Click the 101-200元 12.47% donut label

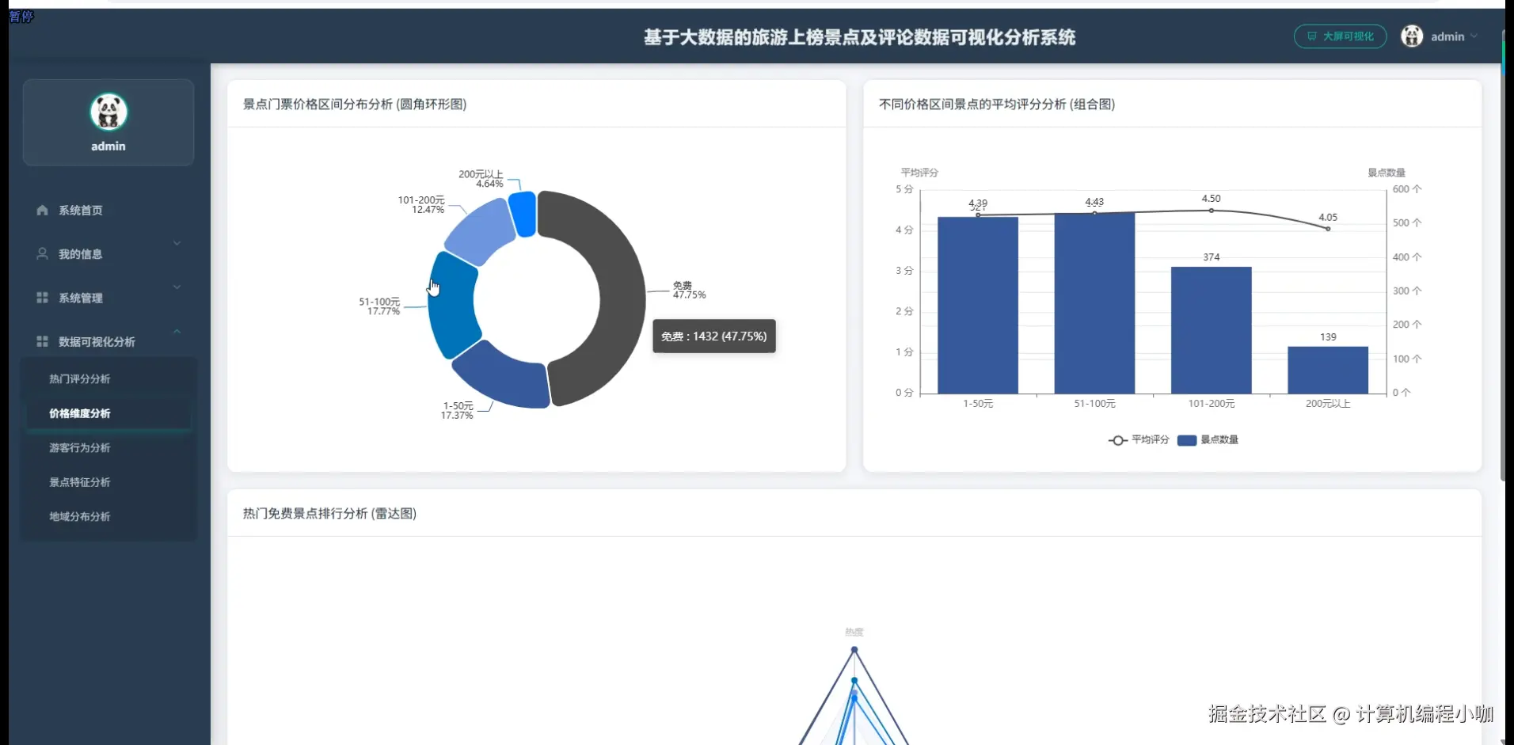(x=421, y=205)
